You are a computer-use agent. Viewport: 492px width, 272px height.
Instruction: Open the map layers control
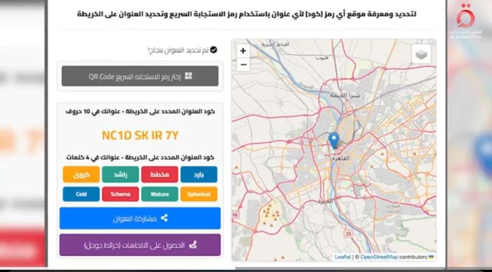tap(421, 54)
